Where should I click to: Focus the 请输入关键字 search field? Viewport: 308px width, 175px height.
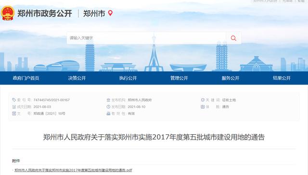pyautogui.click(x=146, y=38)
